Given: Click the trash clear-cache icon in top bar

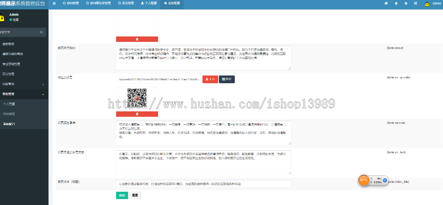Looking at the screenshot, I should 396,3.
